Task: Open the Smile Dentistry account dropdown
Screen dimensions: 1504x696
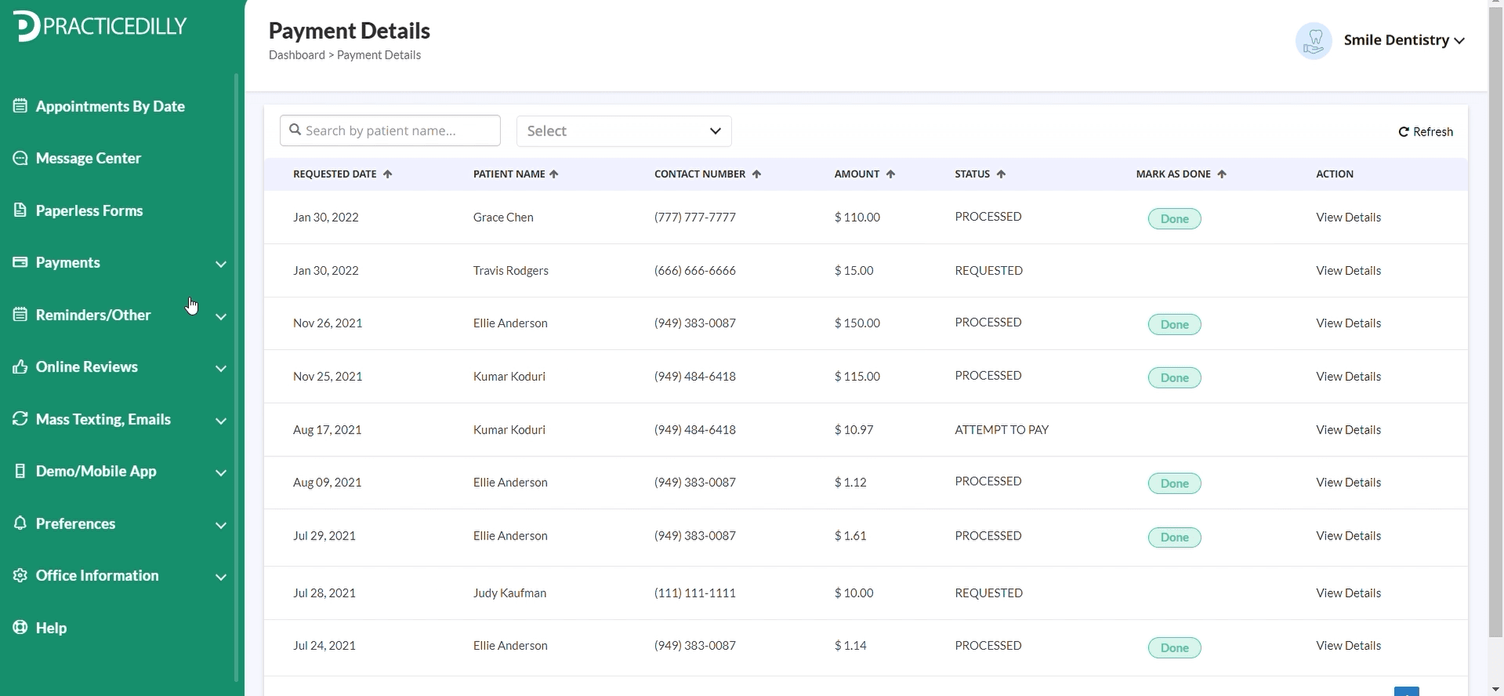Action: click(1404, 40)
